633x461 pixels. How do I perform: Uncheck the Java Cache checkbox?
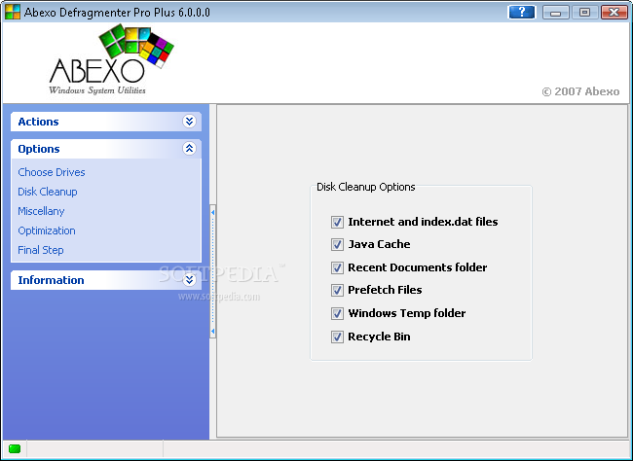[337, 244]
